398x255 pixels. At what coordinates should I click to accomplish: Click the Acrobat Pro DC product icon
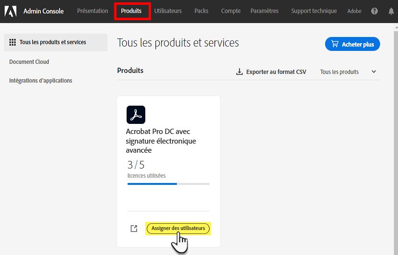coord(136,115)
